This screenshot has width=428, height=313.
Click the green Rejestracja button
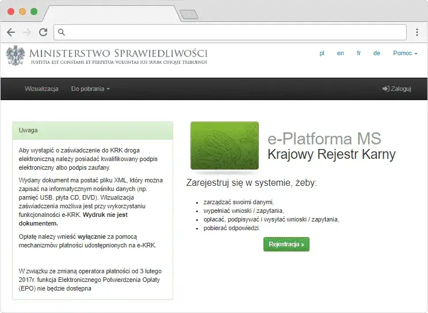pyautogui.click(x=286, y=244)
